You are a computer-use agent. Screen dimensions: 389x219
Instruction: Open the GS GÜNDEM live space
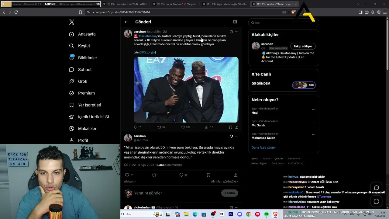(284, 85)
